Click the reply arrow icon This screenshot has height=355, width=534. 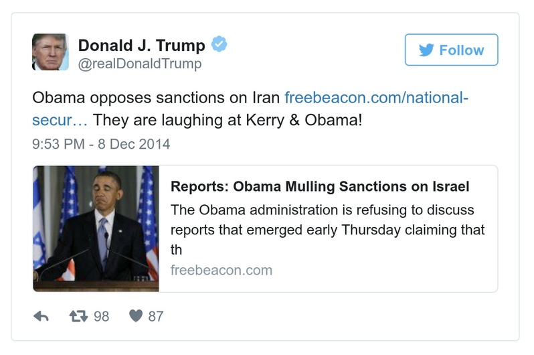point(41,316)
